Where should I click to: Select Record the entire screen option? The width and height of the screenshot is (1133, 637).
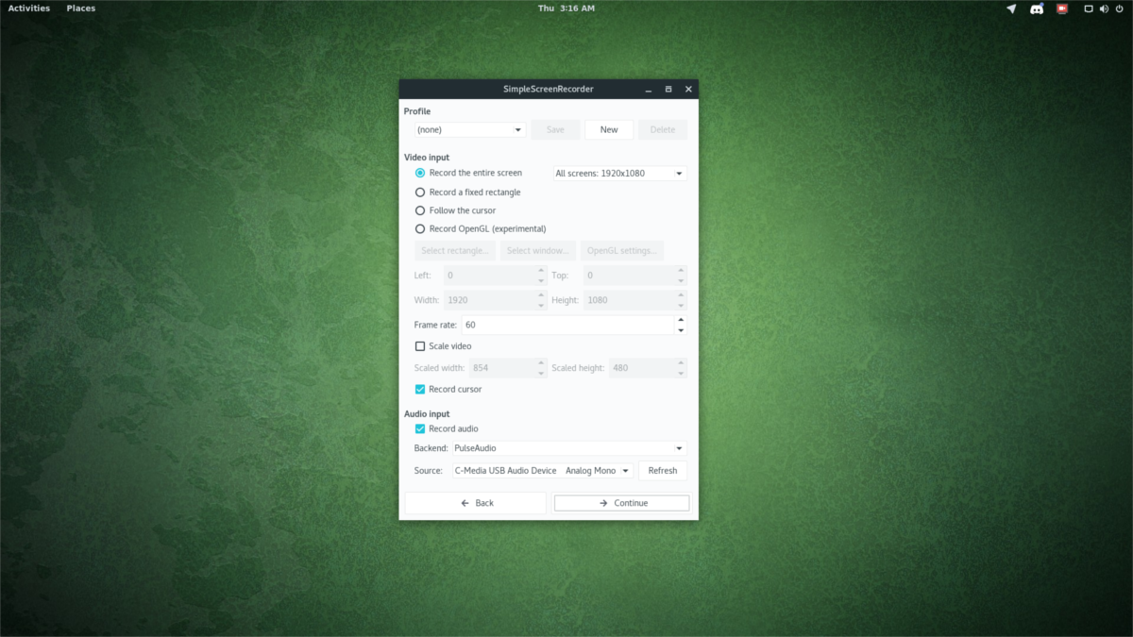pyautogui.click(x=468, y=173)
